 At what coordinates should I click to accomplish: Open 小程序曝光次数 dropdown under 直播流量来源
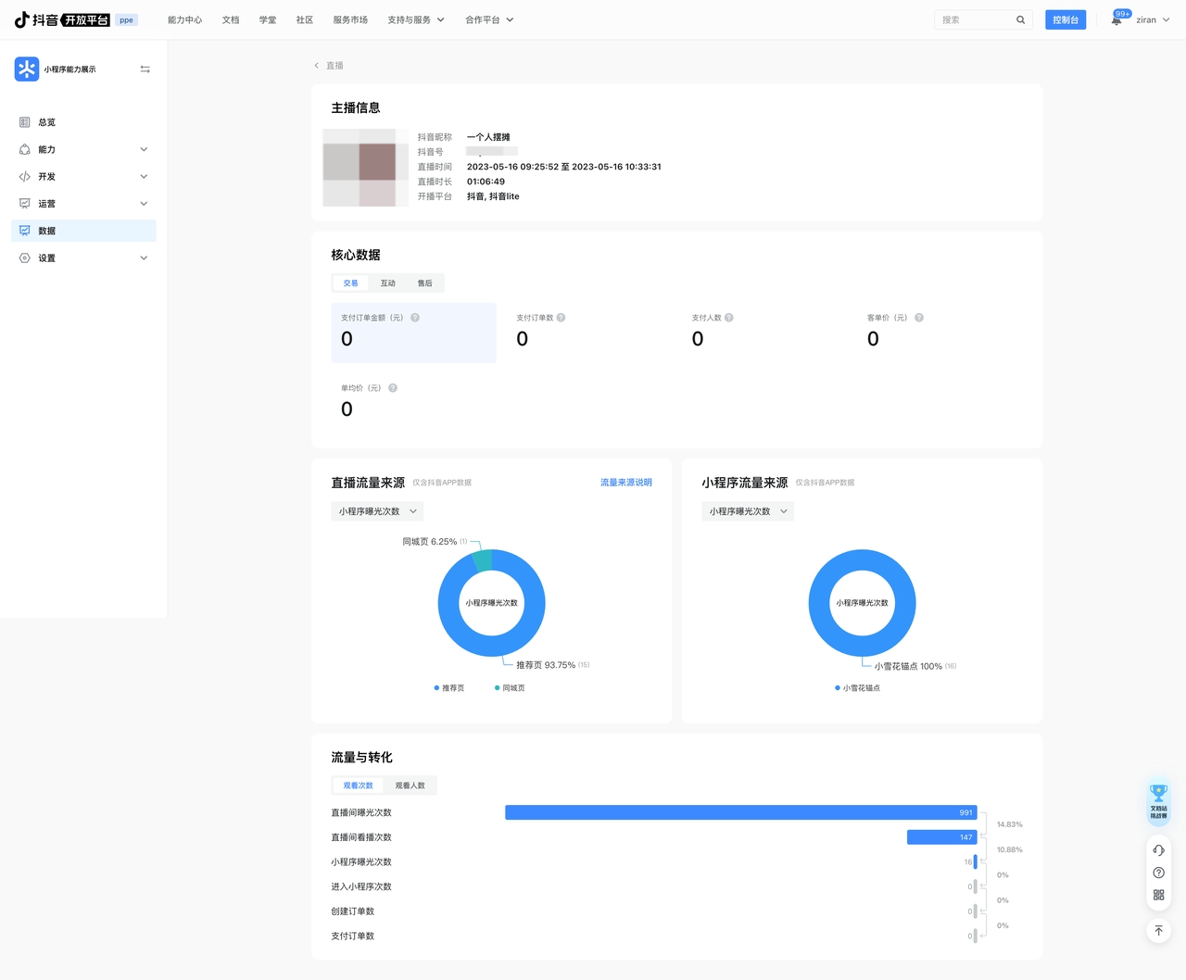tap(377, 511)
